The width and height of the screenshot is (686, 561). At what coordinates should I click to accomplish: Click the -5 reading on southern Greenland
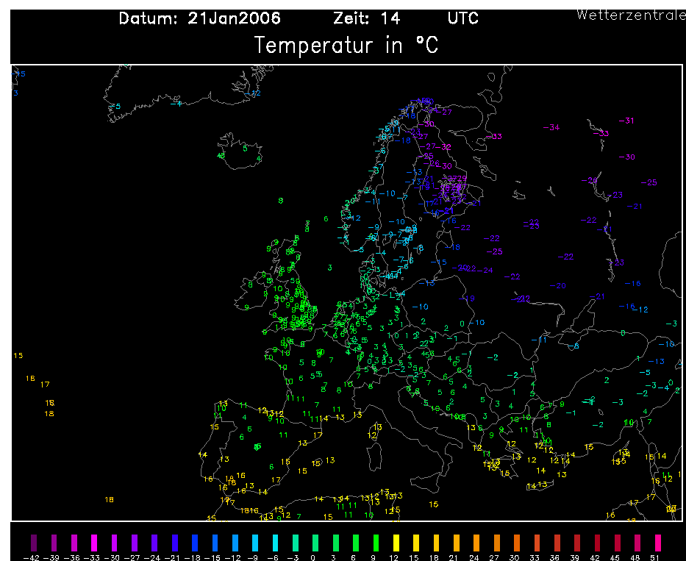[115, 107]
